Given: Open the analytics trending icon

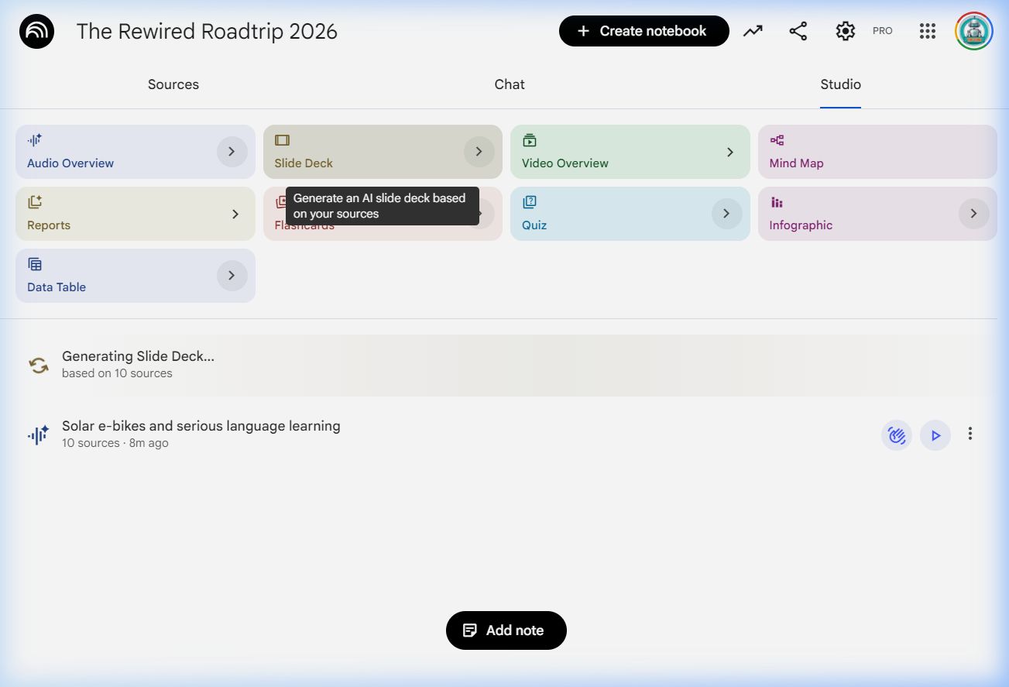Looking at the screenshot, I should pyautogui.click(x=753, y=31).
